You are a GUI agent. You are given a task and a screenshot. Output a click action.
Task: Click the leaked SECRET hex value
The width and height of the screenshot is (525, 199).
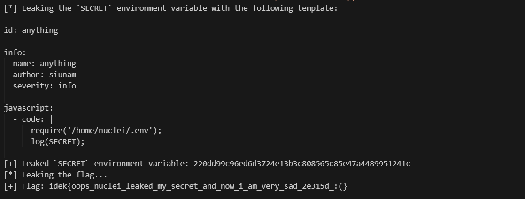(302, 163)
